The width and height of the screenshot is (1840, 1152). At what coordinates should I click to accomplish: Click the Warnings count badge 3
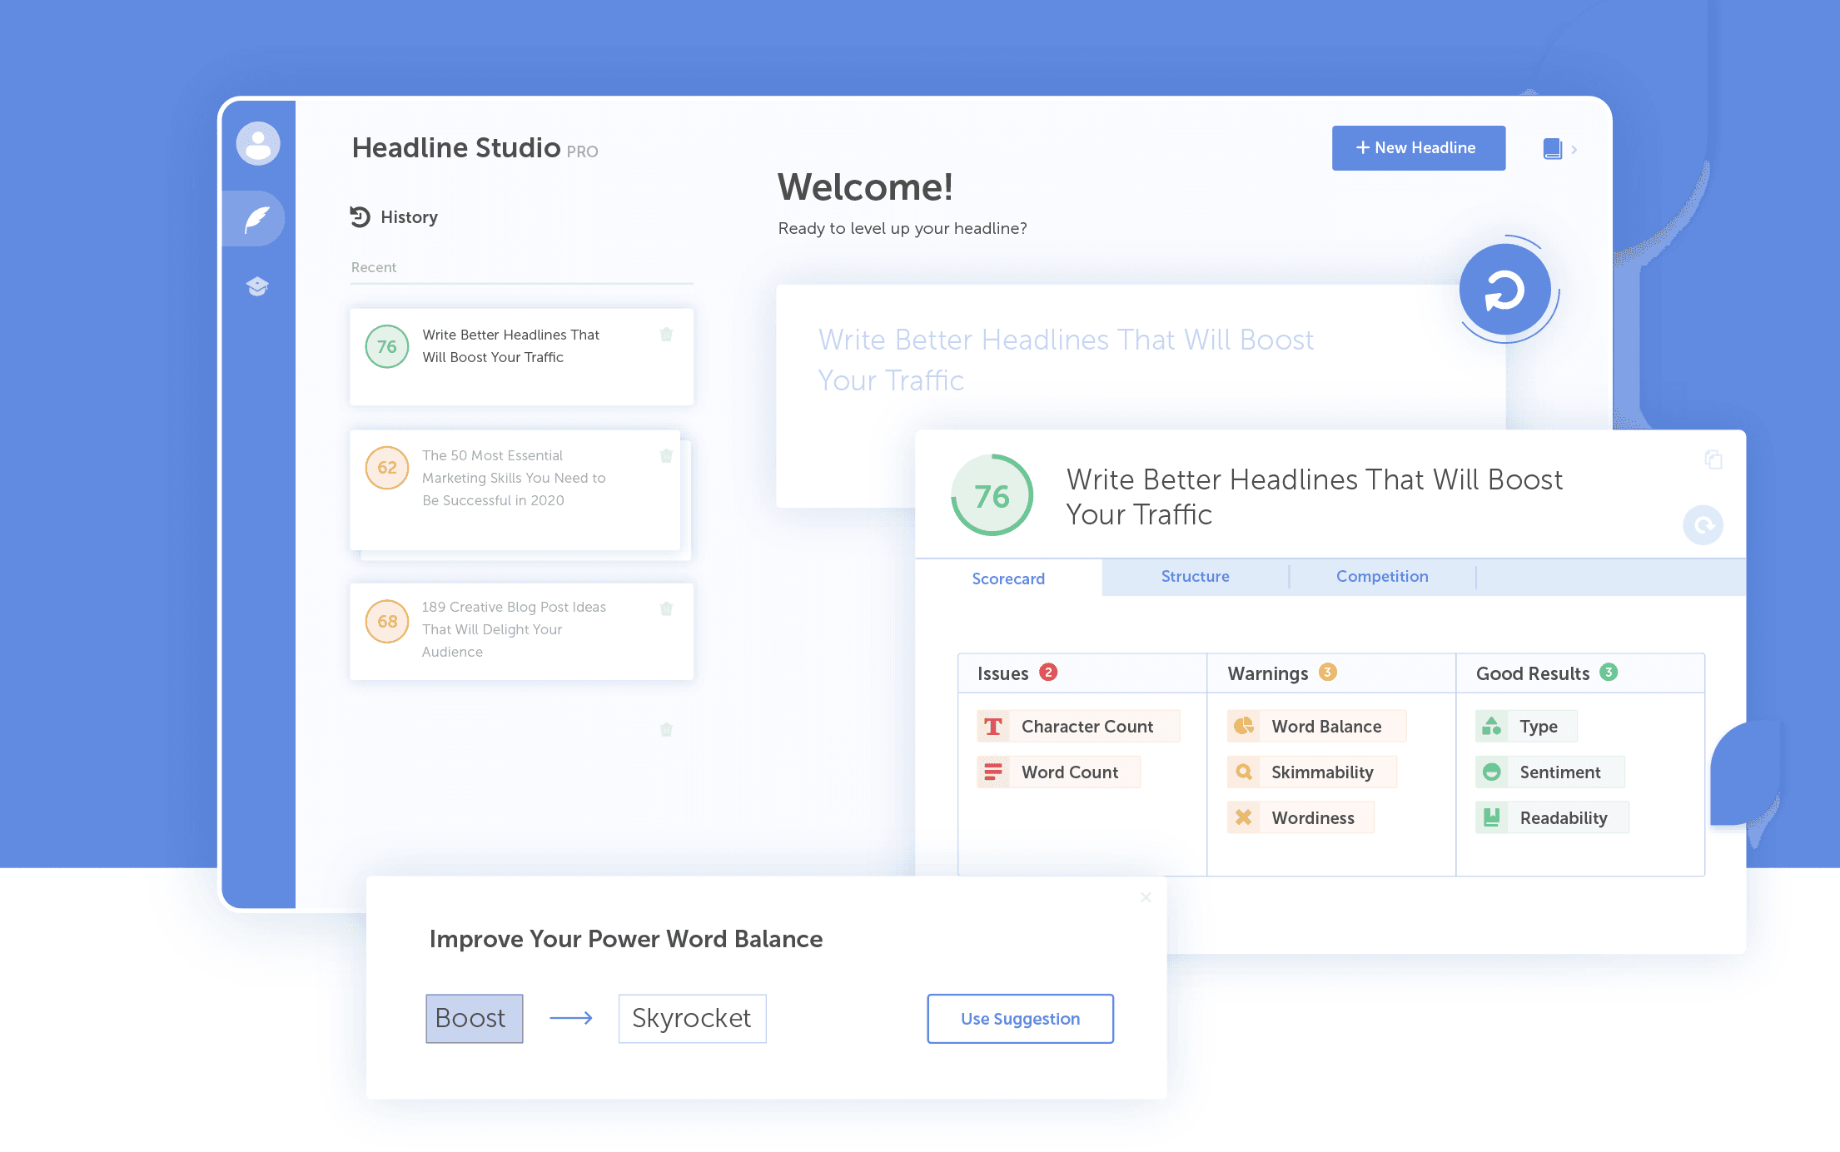pos(1328,672)
